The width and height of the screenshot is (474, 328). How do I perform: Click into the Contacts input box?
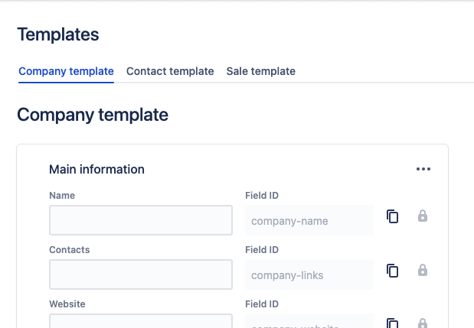[x=141, y=274]
